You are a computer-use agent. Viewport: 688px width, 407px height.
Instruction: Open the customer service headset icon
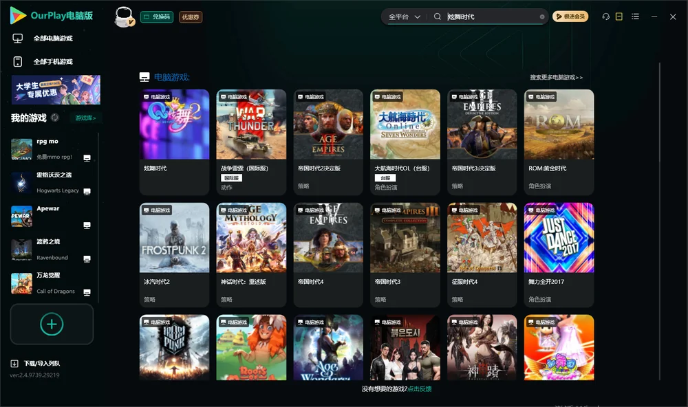pyautogui.click(x=606, y=16)
